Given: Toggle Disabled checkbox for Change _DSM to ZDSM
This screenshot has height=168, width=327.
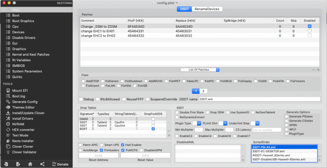Looking at the screenshot, I should [309, 26].
